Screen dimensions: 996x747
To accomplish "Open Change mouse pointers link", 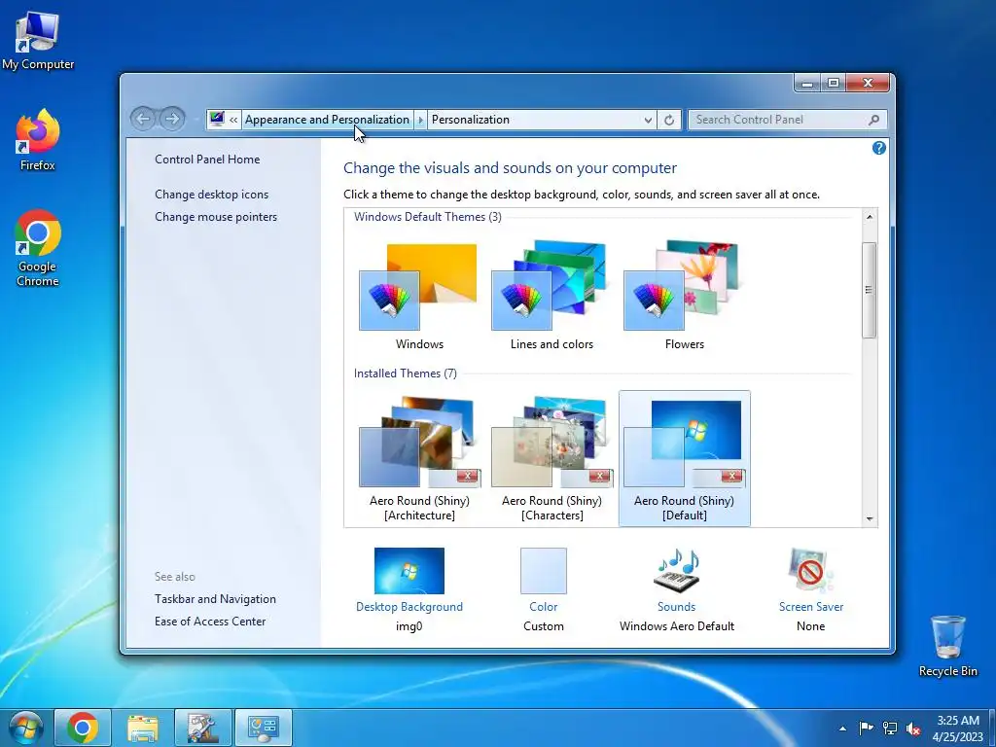I will tap(216, 217).
